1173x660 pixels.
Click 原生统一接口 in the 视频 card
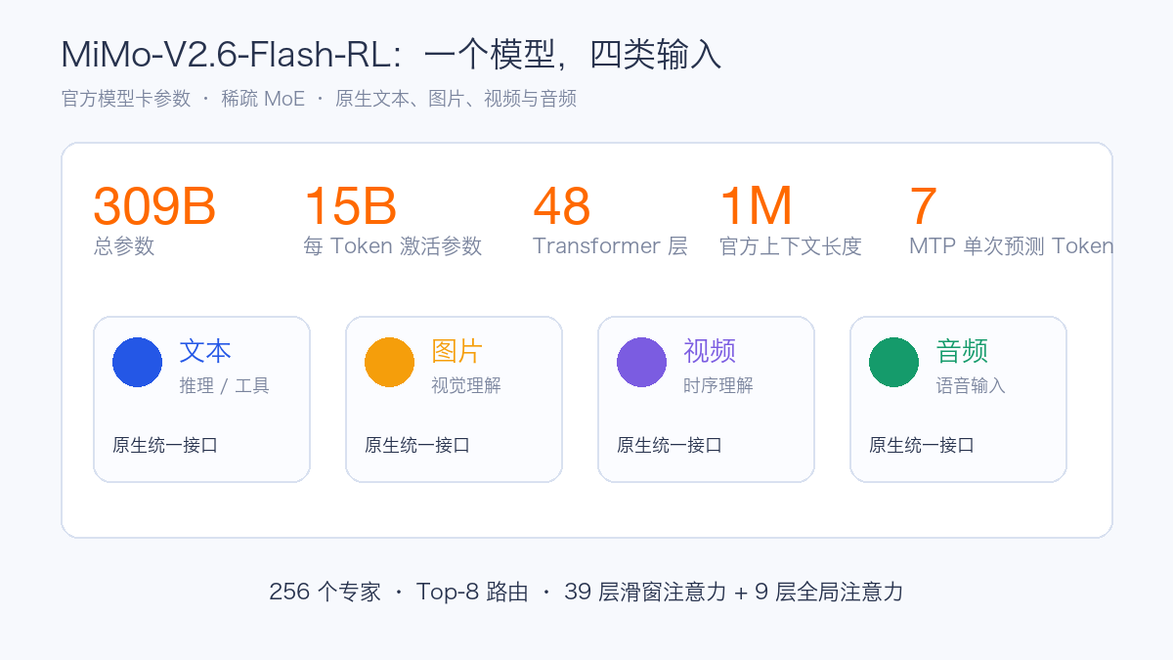click(x=670, y=445)
